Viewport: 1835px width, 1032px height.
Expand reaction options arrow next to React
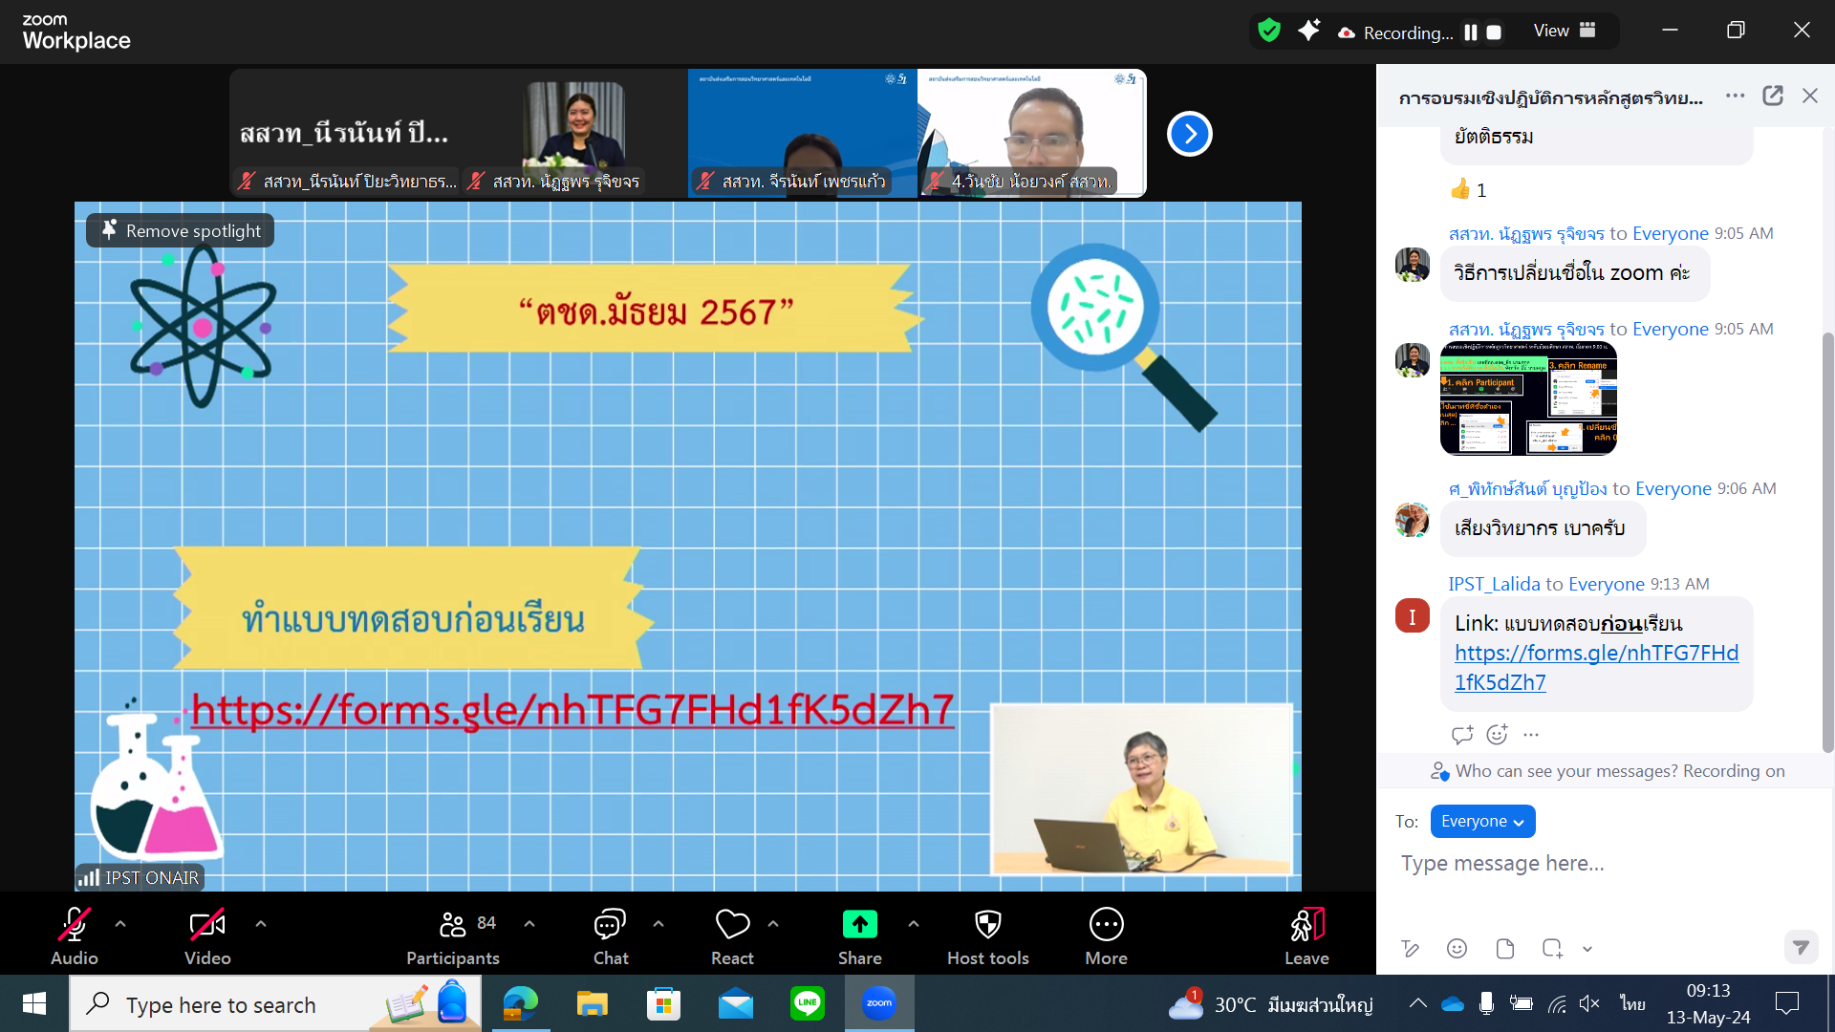(x=773, y=924)
